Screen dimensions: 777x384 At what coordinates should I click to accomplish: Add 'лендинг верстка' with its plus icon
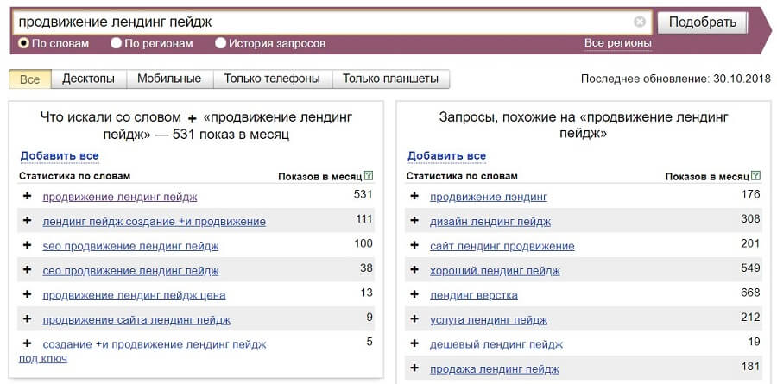click(414, 294)
